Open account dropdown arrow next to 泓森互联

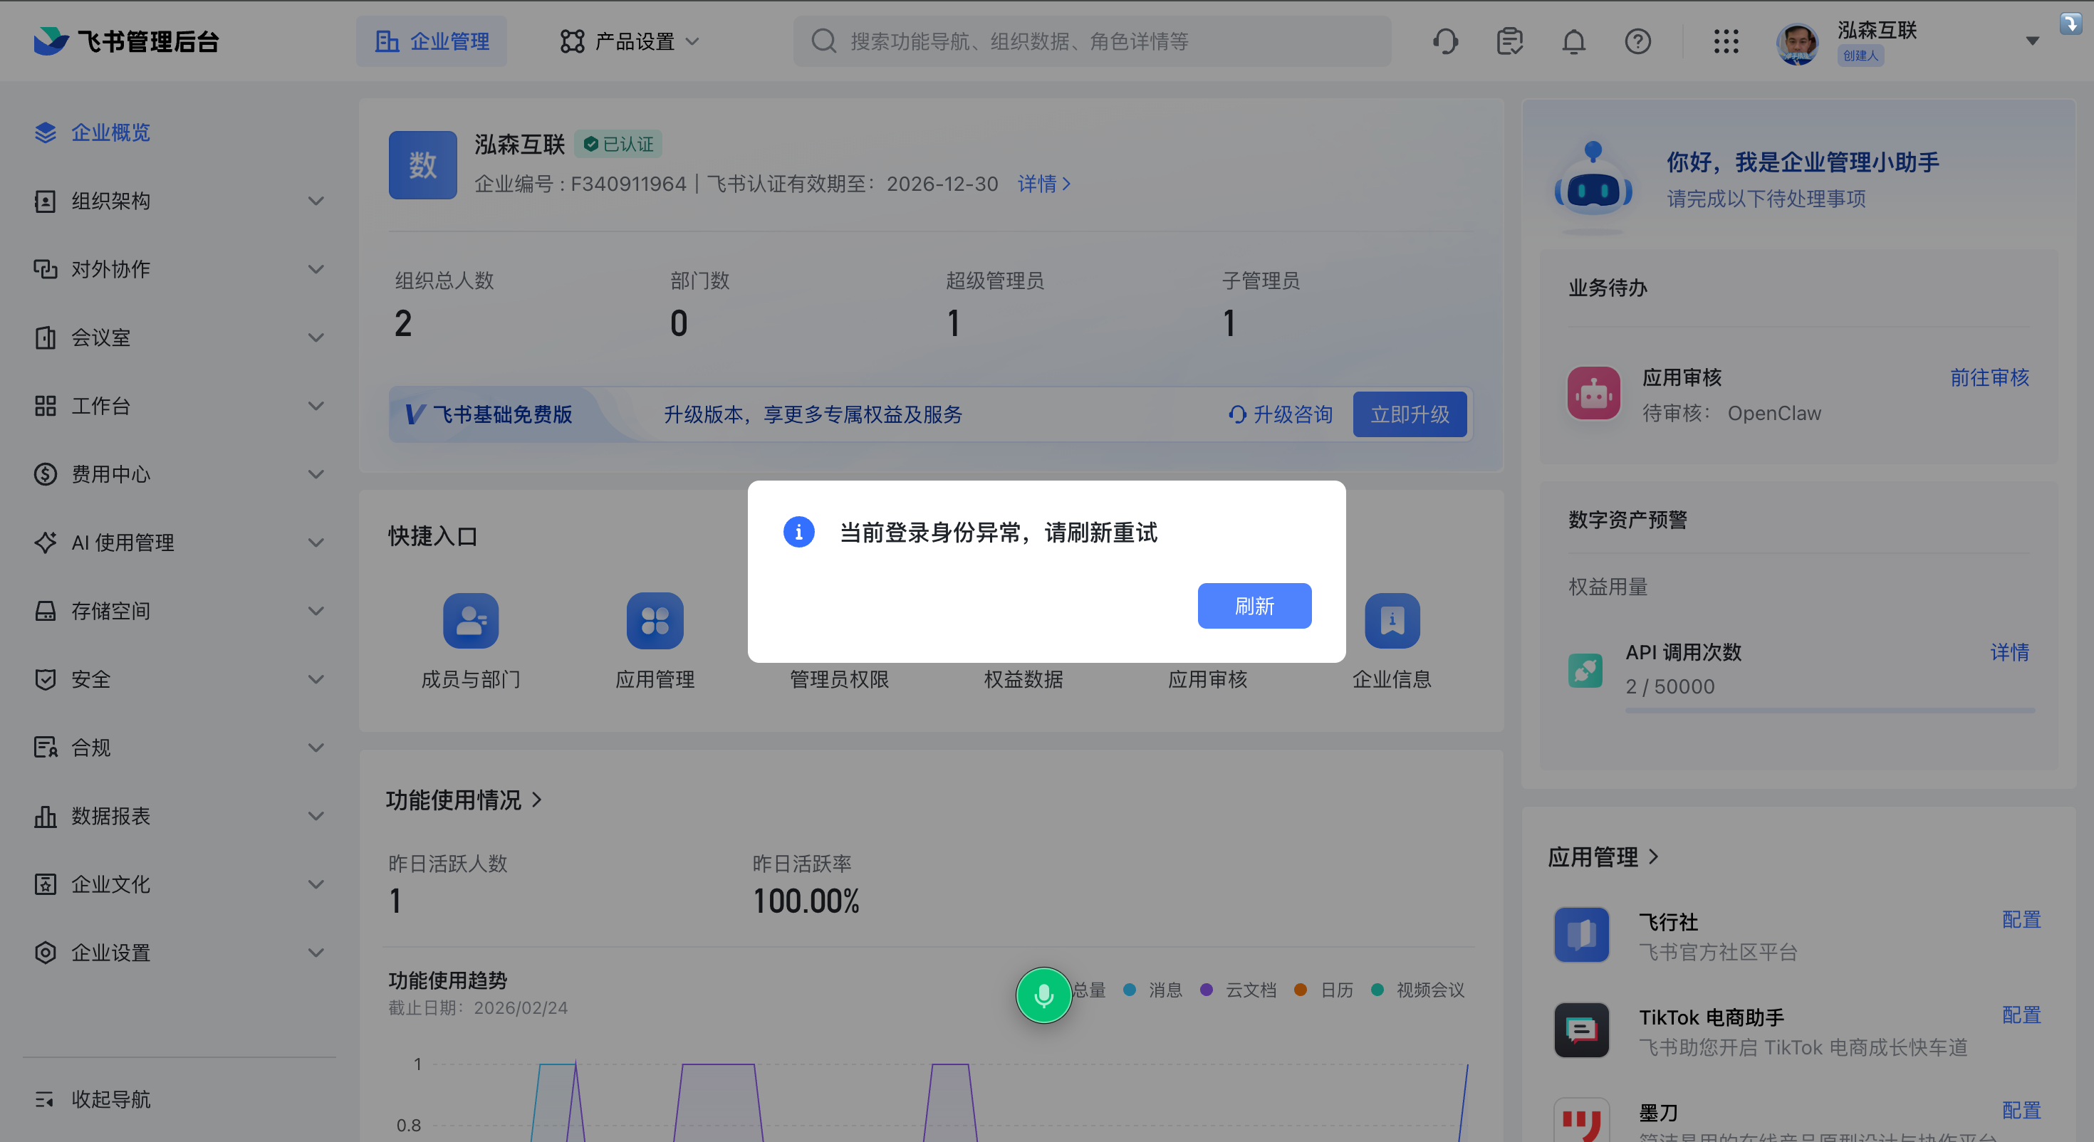[x=2032, y=41]
